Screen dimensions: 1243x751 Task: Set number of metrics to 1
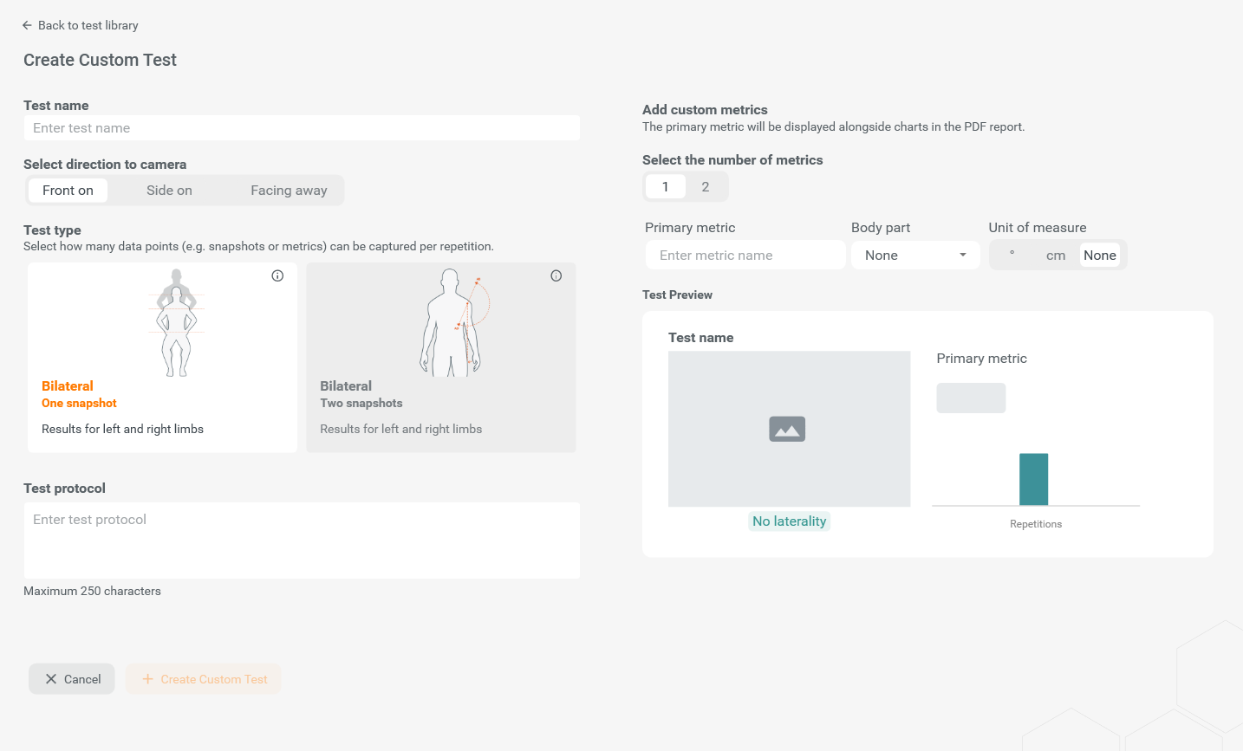click(666, 186)
